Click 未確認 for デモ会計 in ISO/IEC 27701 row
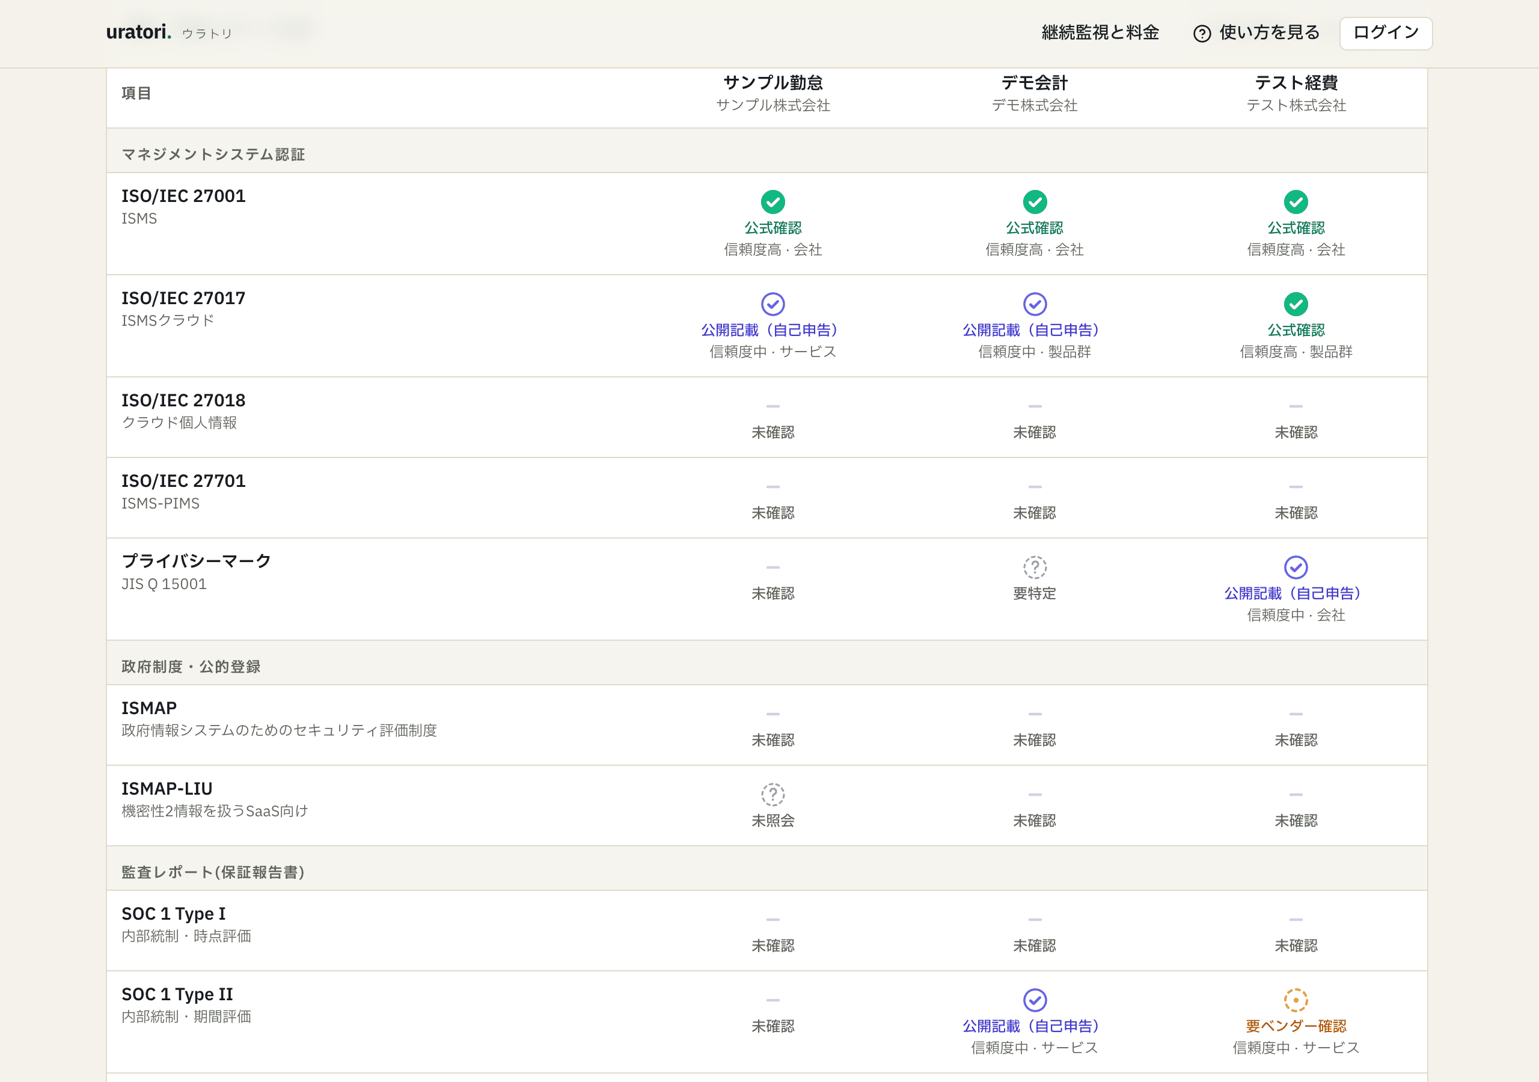 pos(1034,513)
